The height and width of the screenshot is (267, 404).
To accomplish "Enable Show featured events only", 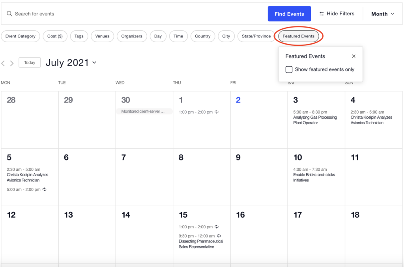I will click(289, 69).
